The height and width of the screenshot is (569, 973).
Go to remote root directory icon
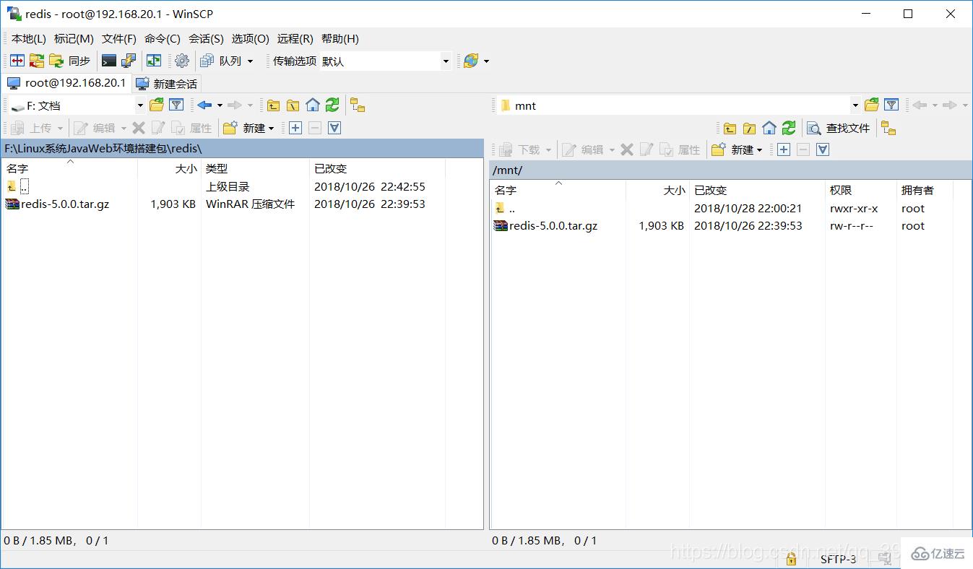point(750,128)
